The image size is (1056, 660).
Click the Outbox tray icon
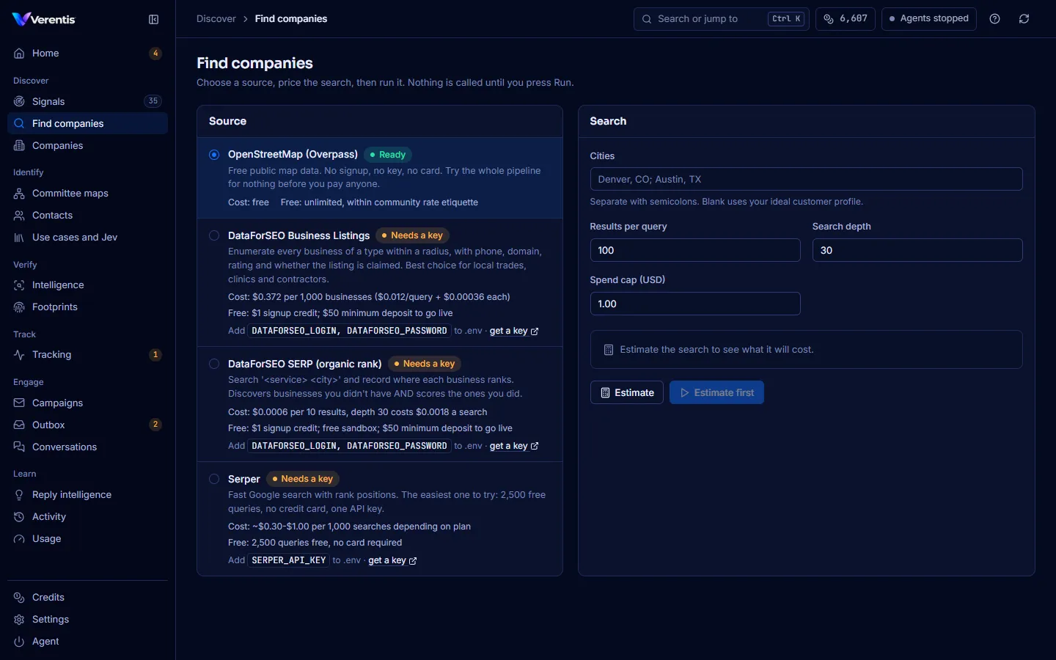[x=19, y=425]
